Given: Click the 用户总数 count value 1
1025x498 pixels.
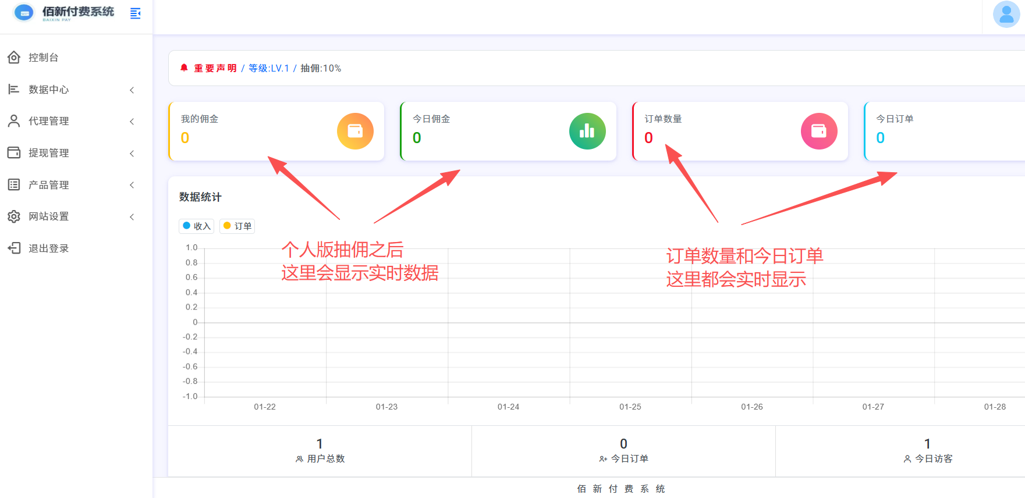Looking at the screenshot, I should click(x=320, y=444).
